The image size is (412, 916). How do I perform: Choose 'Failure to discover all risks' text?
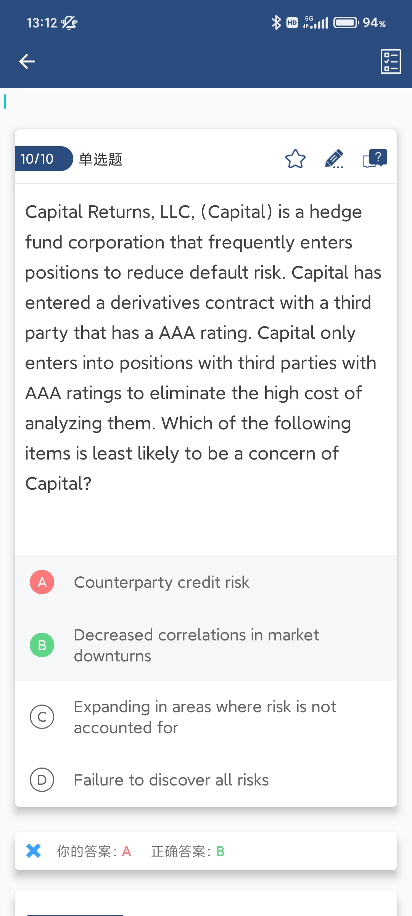171,780
